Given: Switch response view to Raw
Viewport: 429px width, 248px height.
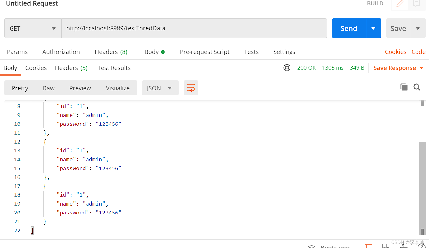Looking at the screenshot, I should (x=49, y=88).
